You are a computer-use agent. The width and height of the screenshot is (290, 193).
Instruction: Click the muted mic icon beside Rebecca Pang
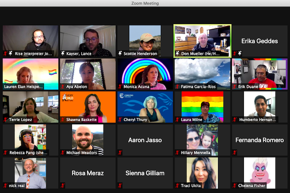(5, 152)
